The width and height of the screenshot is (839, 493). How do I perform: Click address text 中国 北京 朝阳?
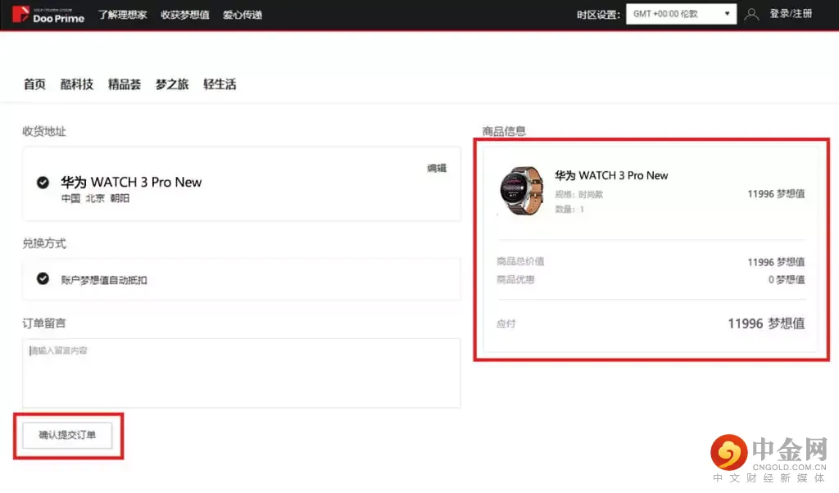[x=95, y=198]
